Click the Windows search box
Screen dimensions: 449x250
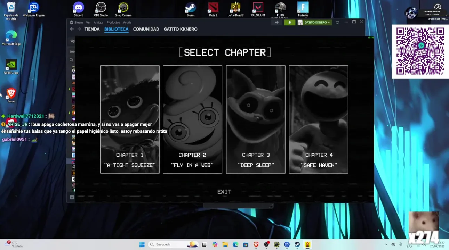173,244
